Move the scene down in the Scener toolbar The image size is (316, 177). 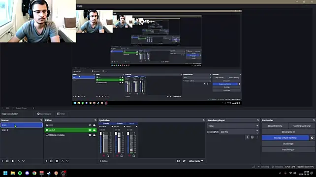(x=23, y=161)
